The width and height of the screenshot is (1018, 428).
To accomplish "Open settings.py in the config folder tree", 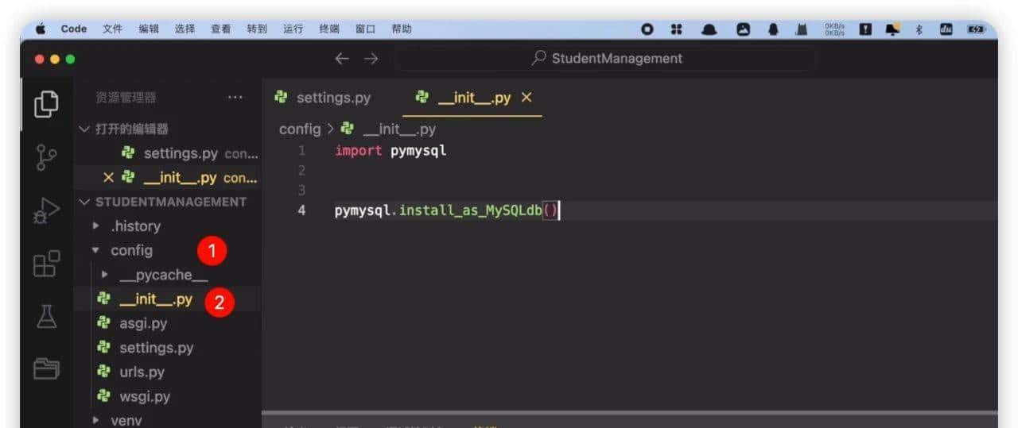I will click(x=168, y=348).
